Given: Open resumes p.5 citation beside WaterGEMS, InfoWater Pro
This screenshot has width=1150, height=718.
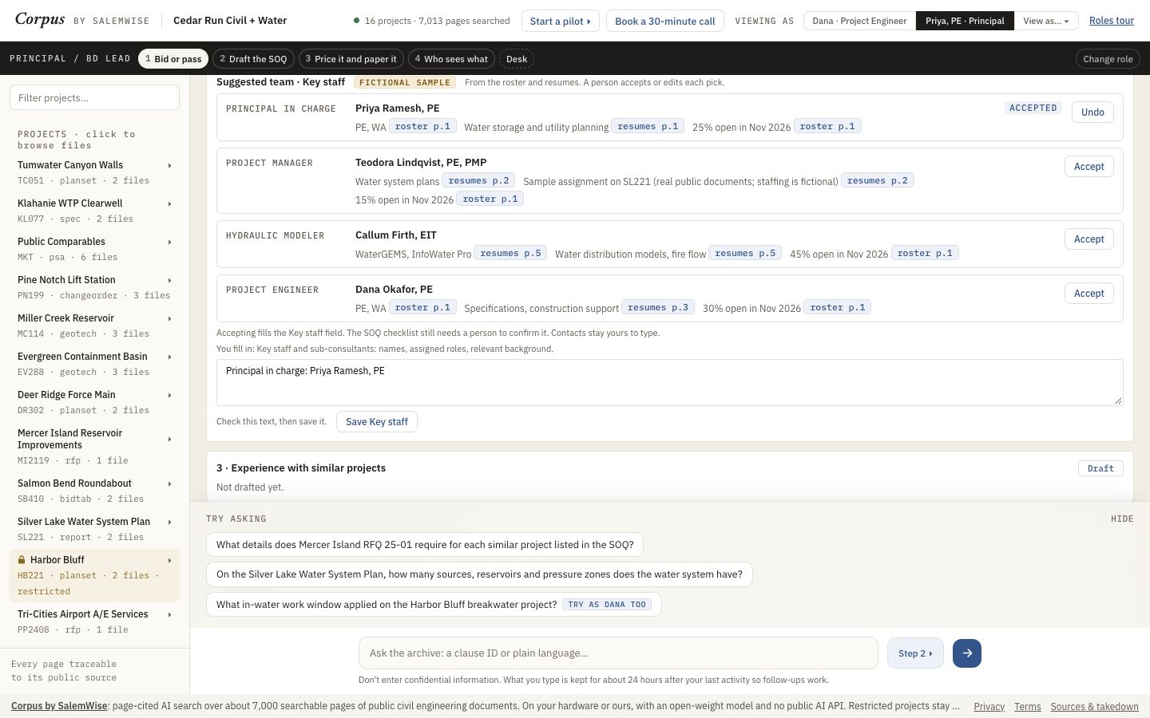Looking at the screenshot, I should click(x=510, y=254).
